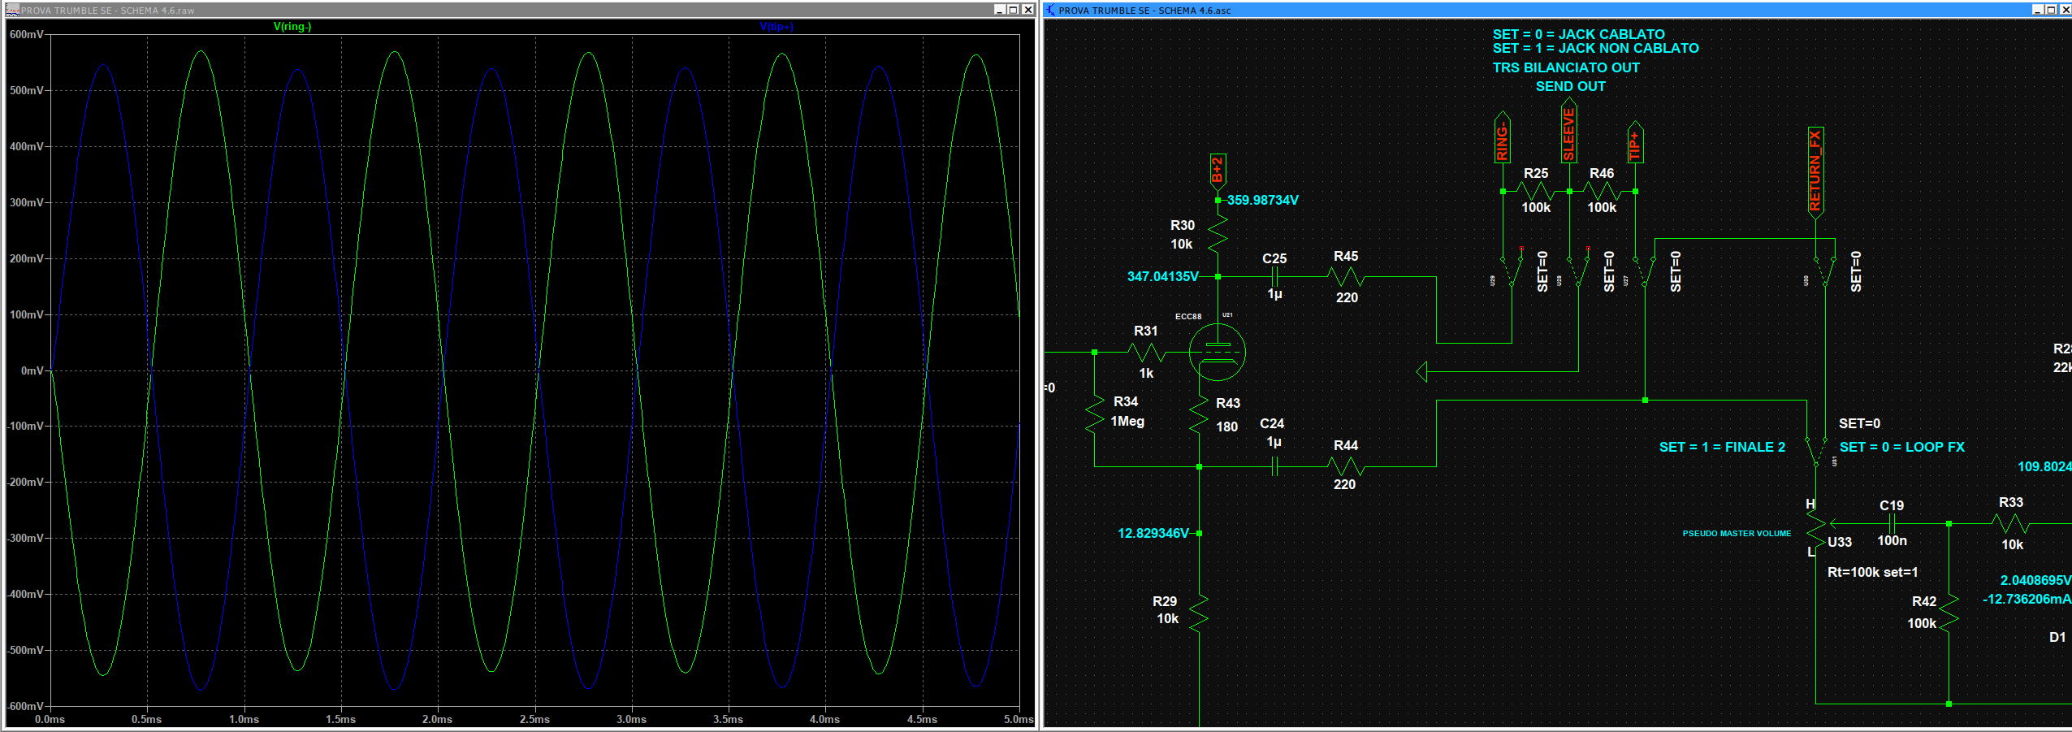The image size is (2072, 732).
Task: Click the U33 pseudo master volume potentiometer
Action: [x=1815, y=528]
